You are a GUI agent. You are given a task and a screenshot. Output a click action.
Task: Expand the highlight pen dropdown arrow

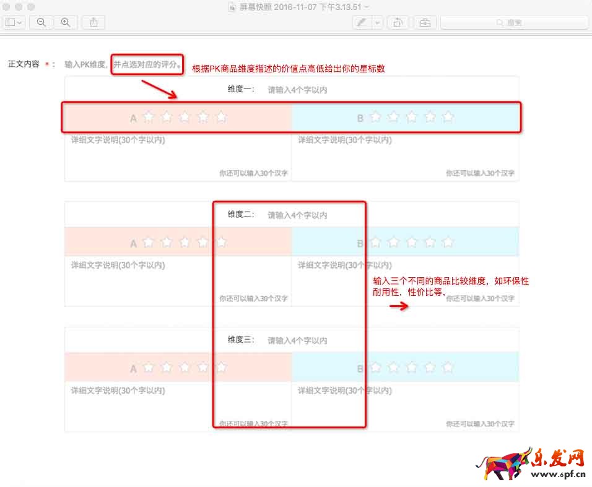click(377, 22)
